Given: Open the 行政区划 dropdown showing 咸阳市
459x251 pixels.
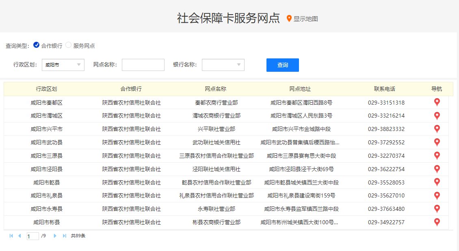Looking at the screenshot, I should pyautogui.click(x=63, y=65).
